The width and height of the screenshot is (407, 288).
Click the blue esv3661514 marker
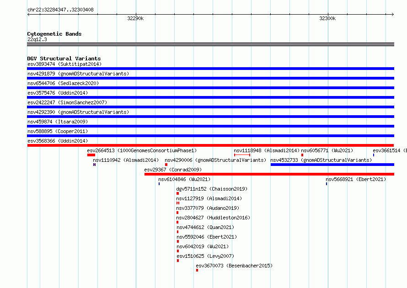pyautogui.click(x=374, y=155)
